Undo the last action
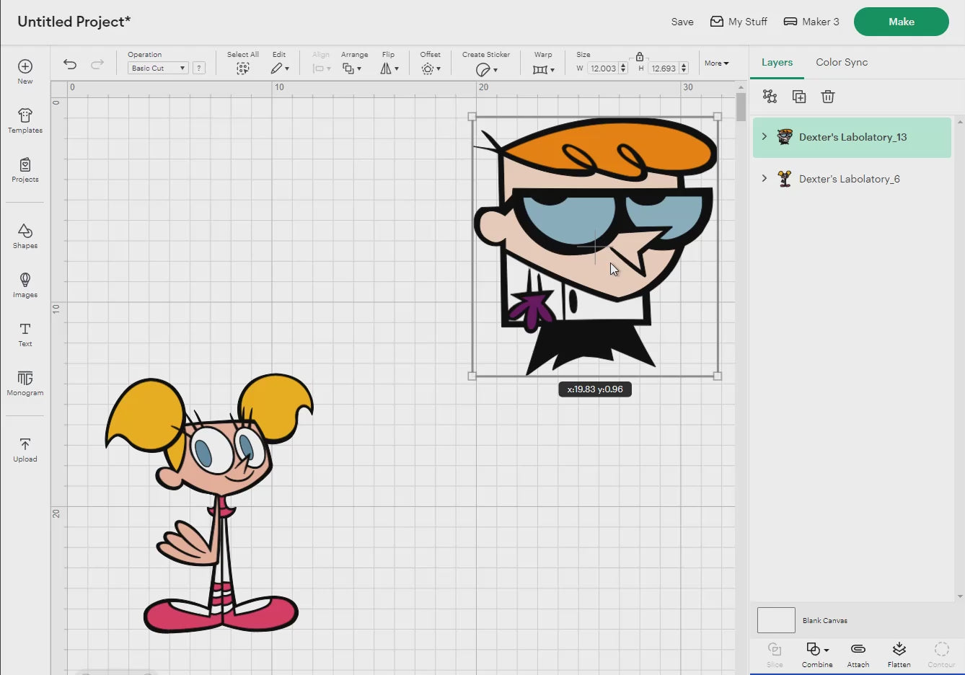Screen dimensions: 965x675 click(70, 64)
